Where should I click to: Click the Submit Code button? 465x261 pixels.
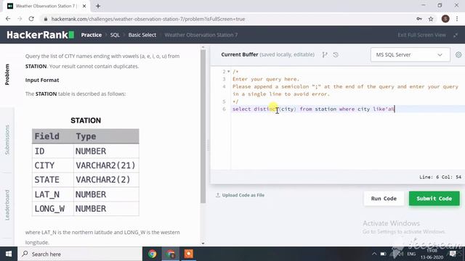tap(434, 199)
